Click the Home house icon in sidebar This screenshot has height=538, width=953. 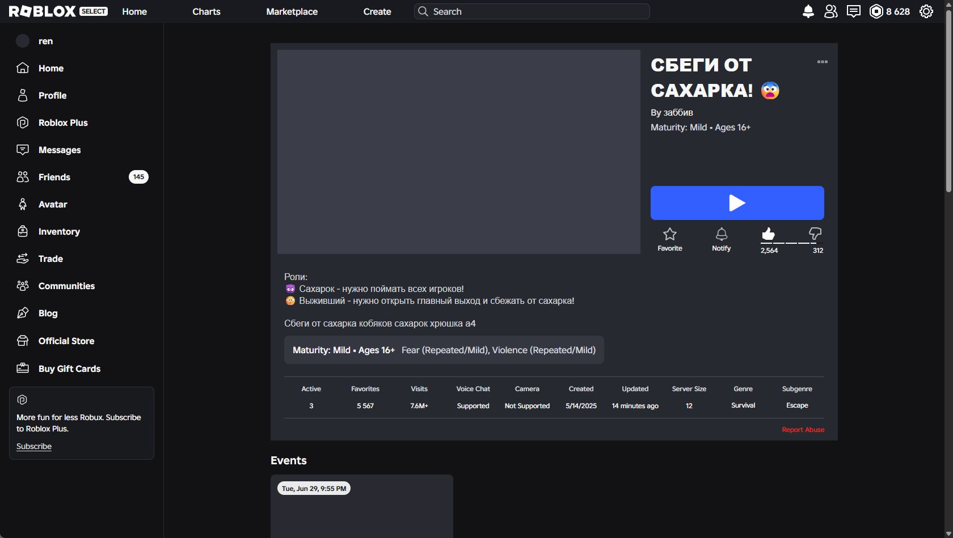tap(23, 68)
